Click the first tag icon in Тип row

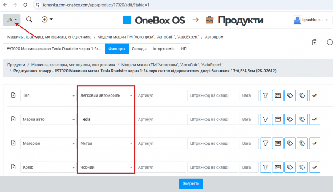point(290,95)
